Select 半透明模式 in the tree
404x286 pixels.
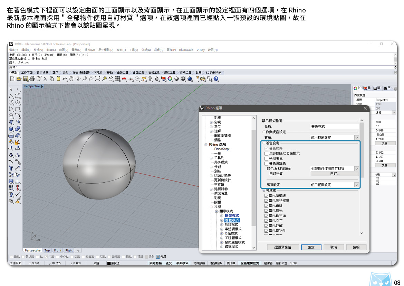pos(233,229)
